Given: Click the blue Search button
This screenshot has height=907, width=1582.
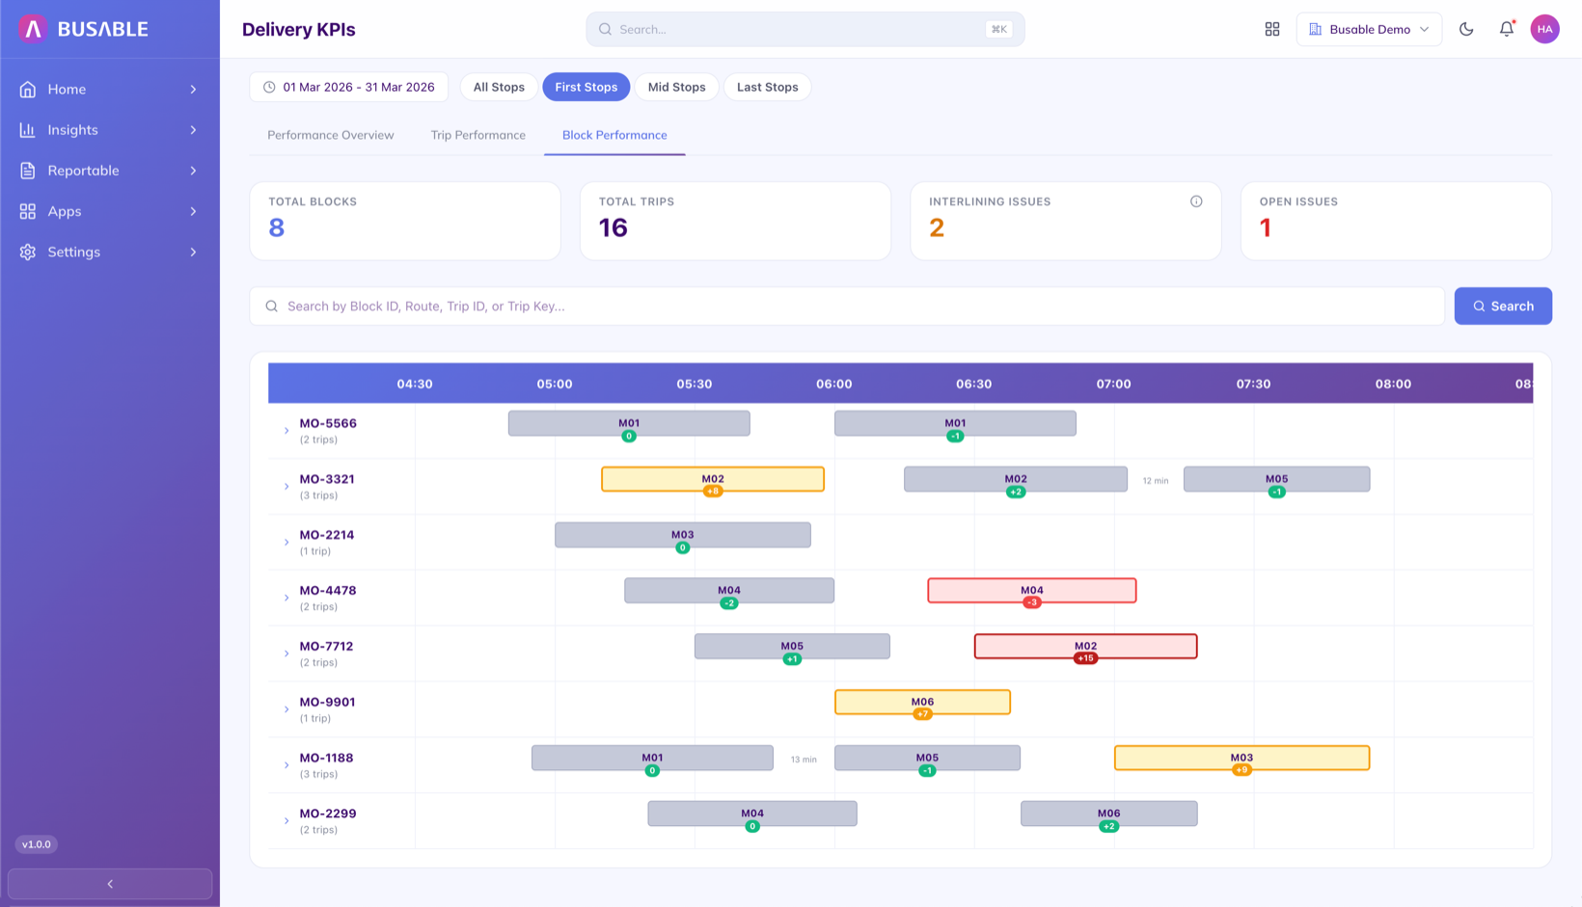Looking at the screenshot, I should click(1503, 306).
